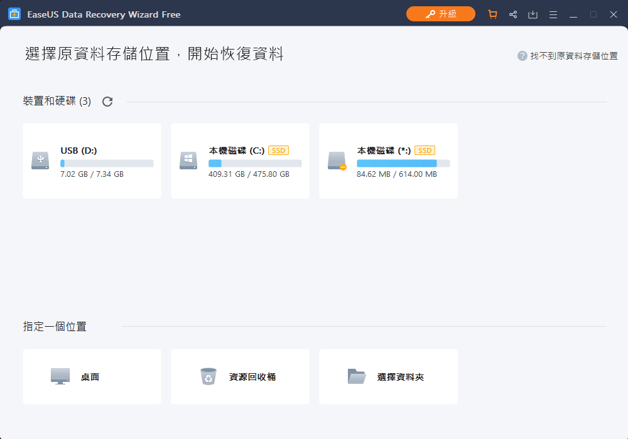Select 本機磁碟 (C:) for recovery
Viewport: 628px width, 439px height.
click(240, 161)
